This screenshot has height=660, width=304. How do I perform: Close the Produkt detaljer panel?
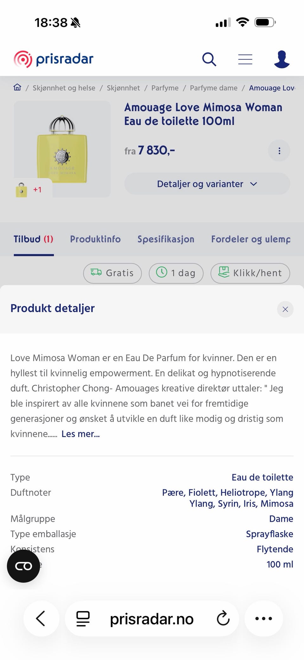click(285, 309)
